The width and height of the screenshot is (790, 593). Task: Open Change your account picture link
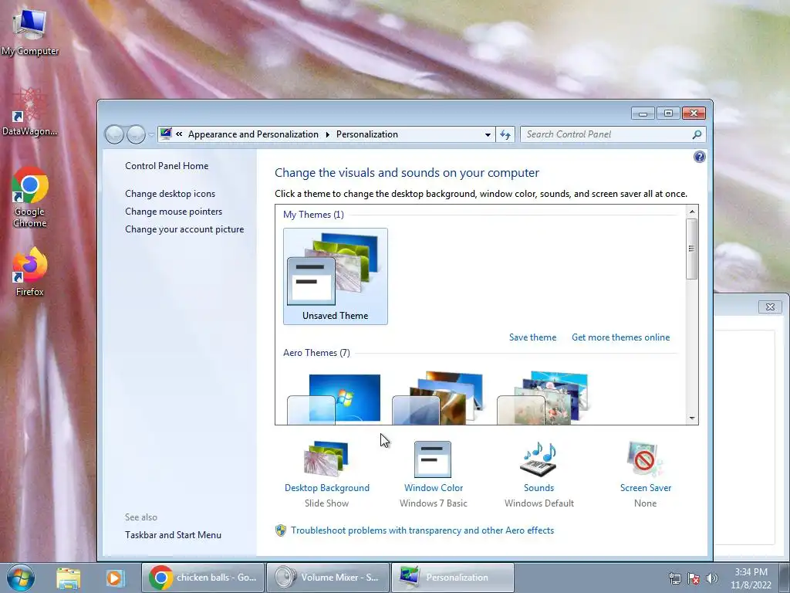(x=184, y=229)
